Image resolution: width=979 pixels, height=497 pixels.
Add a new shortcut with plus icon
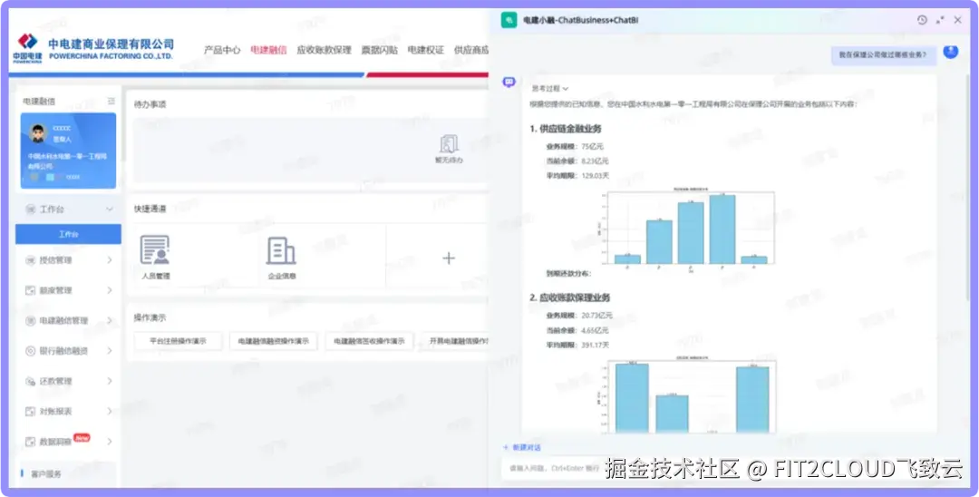[x=449, y=258]
